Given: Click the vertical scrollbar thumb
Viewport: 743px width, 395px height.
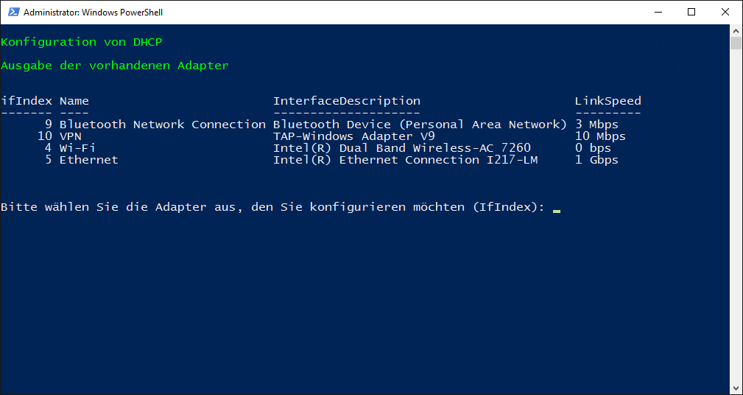Looking at the screenshot, I should [x=736, y=43].
